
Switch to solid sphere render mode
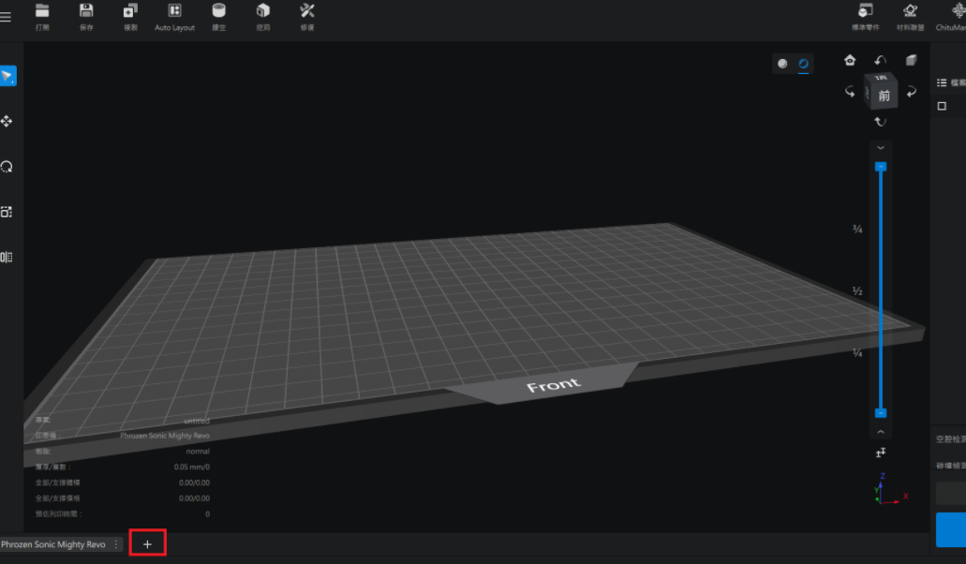coord(782,64)
